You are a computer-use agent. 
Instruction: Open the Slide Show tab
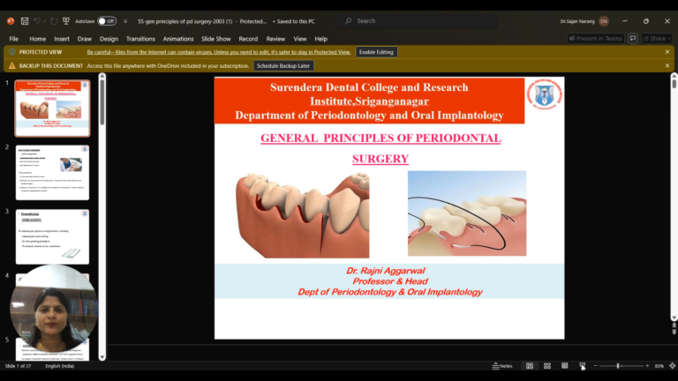[215, 39]
